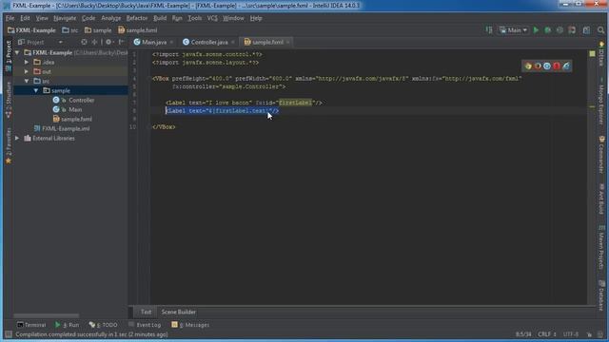This screenshot has width=609, height=342.
Task: Toggle the Ant Build side tab
Action: 601,199
